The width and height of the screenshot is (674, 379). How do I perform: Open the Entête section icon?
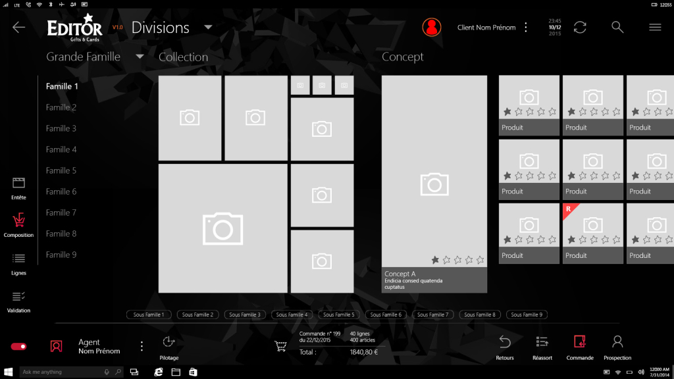pyautogui.click(x=18, y=183)
